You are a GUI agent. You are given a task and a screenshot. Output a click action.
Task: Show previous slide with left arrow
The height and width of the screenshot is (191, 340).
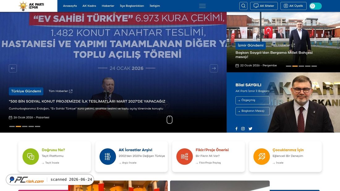(x=13, y=68)
